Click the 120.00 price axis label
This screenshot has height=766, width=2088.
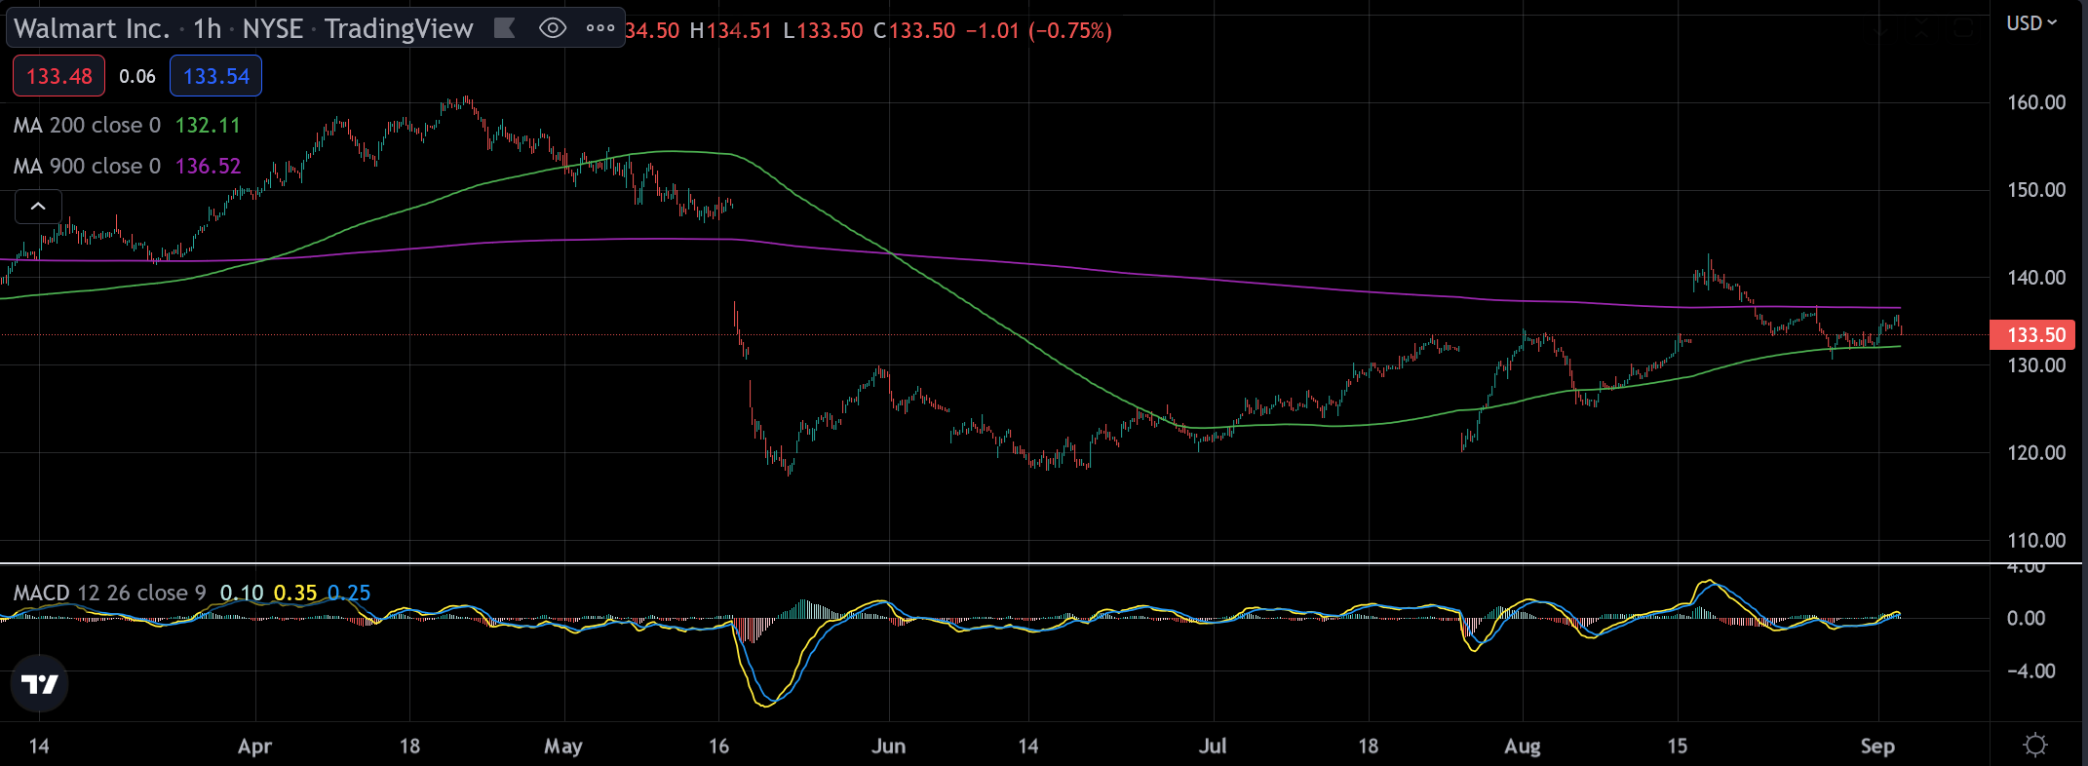(x=2036, y=453)
